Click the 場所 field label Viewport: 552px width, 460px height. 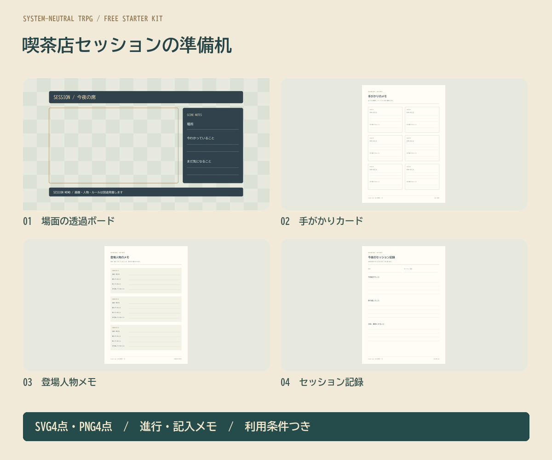point(190,124)
